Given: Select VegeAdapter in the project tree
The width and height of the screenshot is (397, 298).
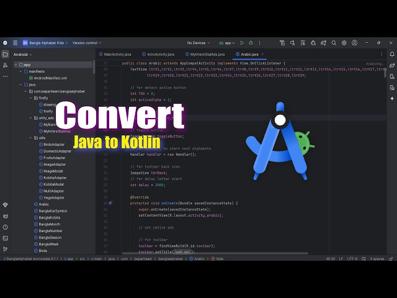Looking at the screenshot, I should [51, 197].
